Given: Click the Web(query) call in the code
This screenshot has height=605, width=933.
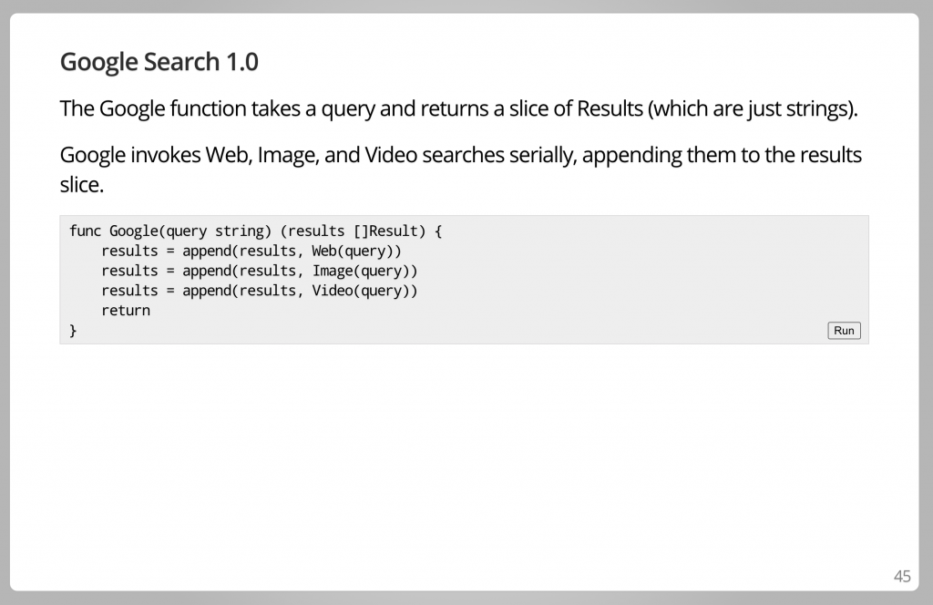Looking at the screenshot, I should click(x=353, y=251).
